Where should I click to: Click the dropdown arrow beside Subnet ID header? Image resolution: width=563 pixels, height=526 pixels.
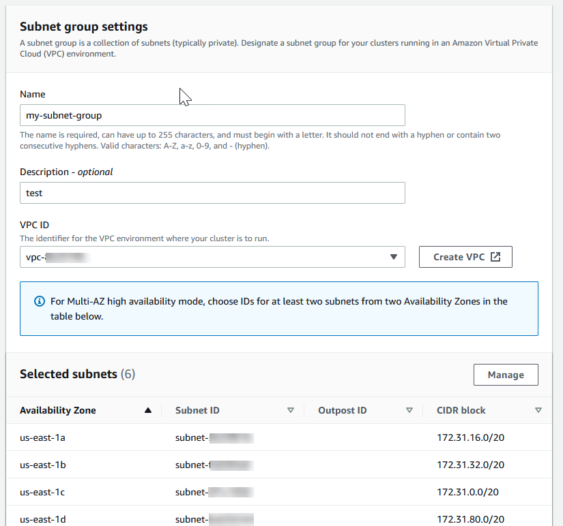tap(291, 409)
